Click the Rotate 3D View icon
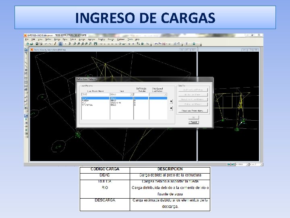 [x=120, y=44]
